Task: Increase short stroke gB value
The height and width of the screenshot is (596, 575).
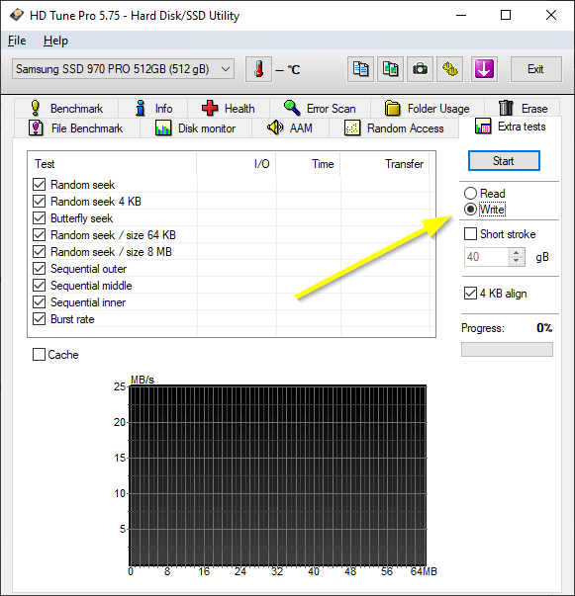Action: 516,253
